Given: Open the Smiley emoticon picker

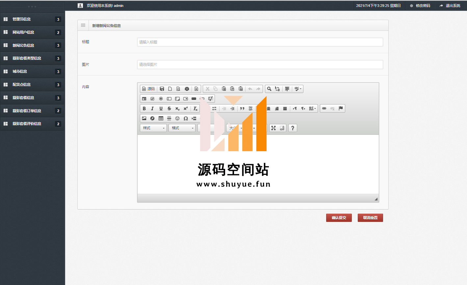Looking at the screenshot, I should (x=177, y=118).
